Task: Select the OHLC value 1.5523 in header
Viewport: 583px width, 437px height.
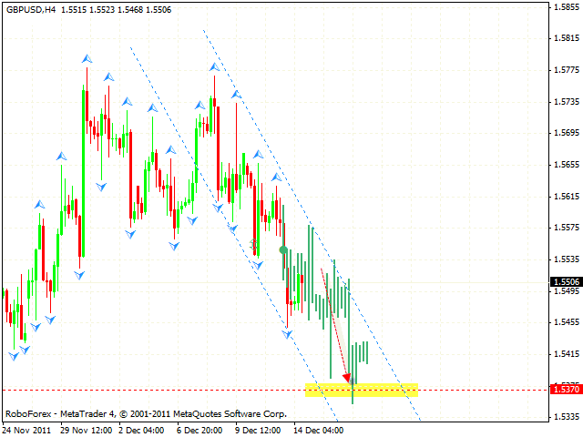Action: (102, 10)
